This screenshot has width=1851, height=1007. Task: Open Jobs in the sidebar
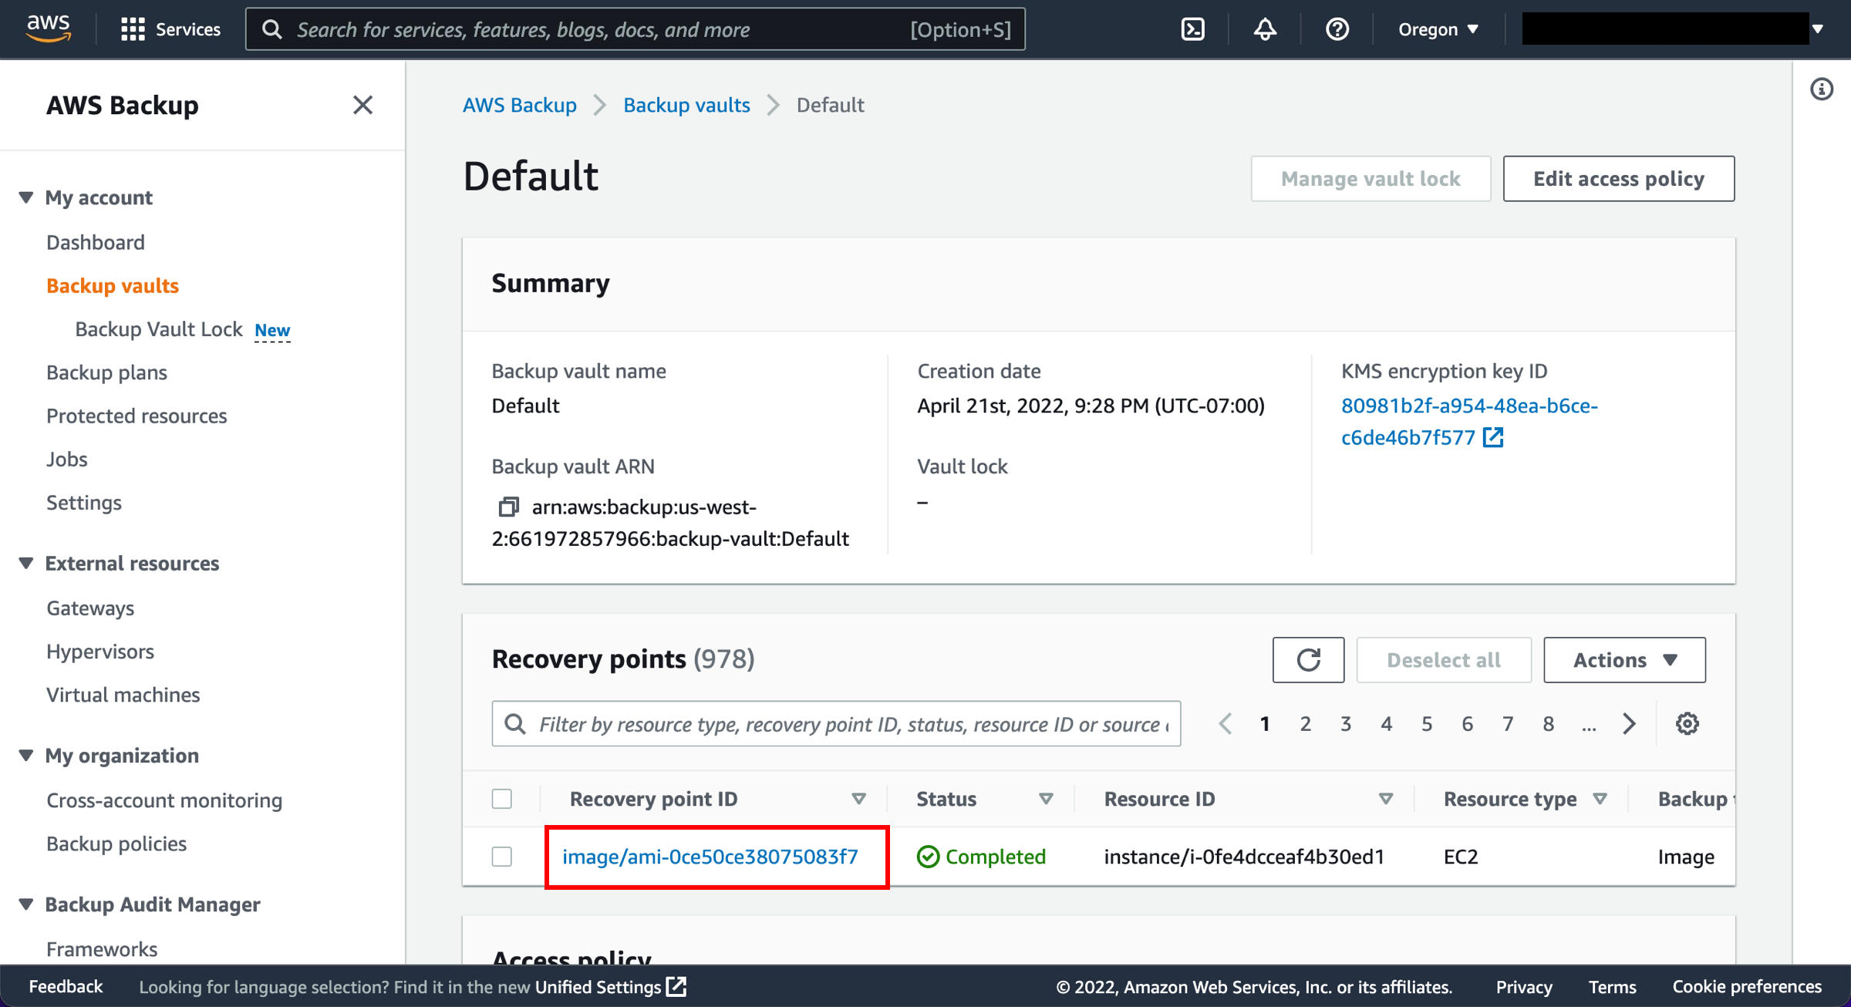(x=67, y=459)
